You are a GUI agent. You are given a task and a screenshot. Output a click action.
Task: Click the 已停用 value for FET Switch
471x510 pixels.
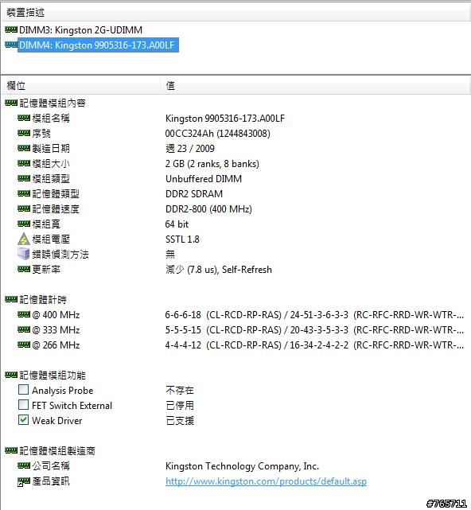tap(180, 405)
